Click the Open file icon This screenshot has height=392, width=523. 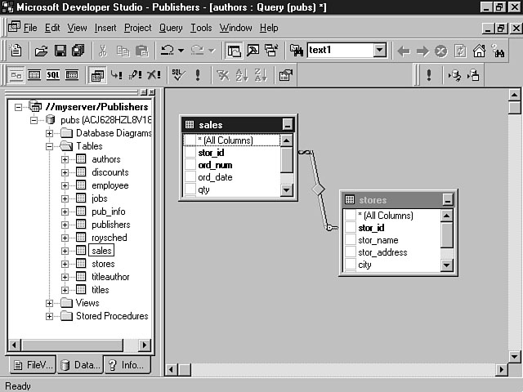pyautogui.click(x=41, y=51)
